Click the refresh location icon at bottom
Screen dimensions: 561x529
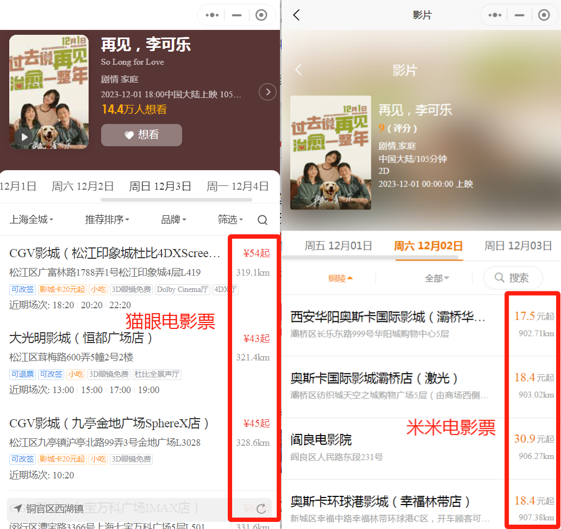point(261,508)
